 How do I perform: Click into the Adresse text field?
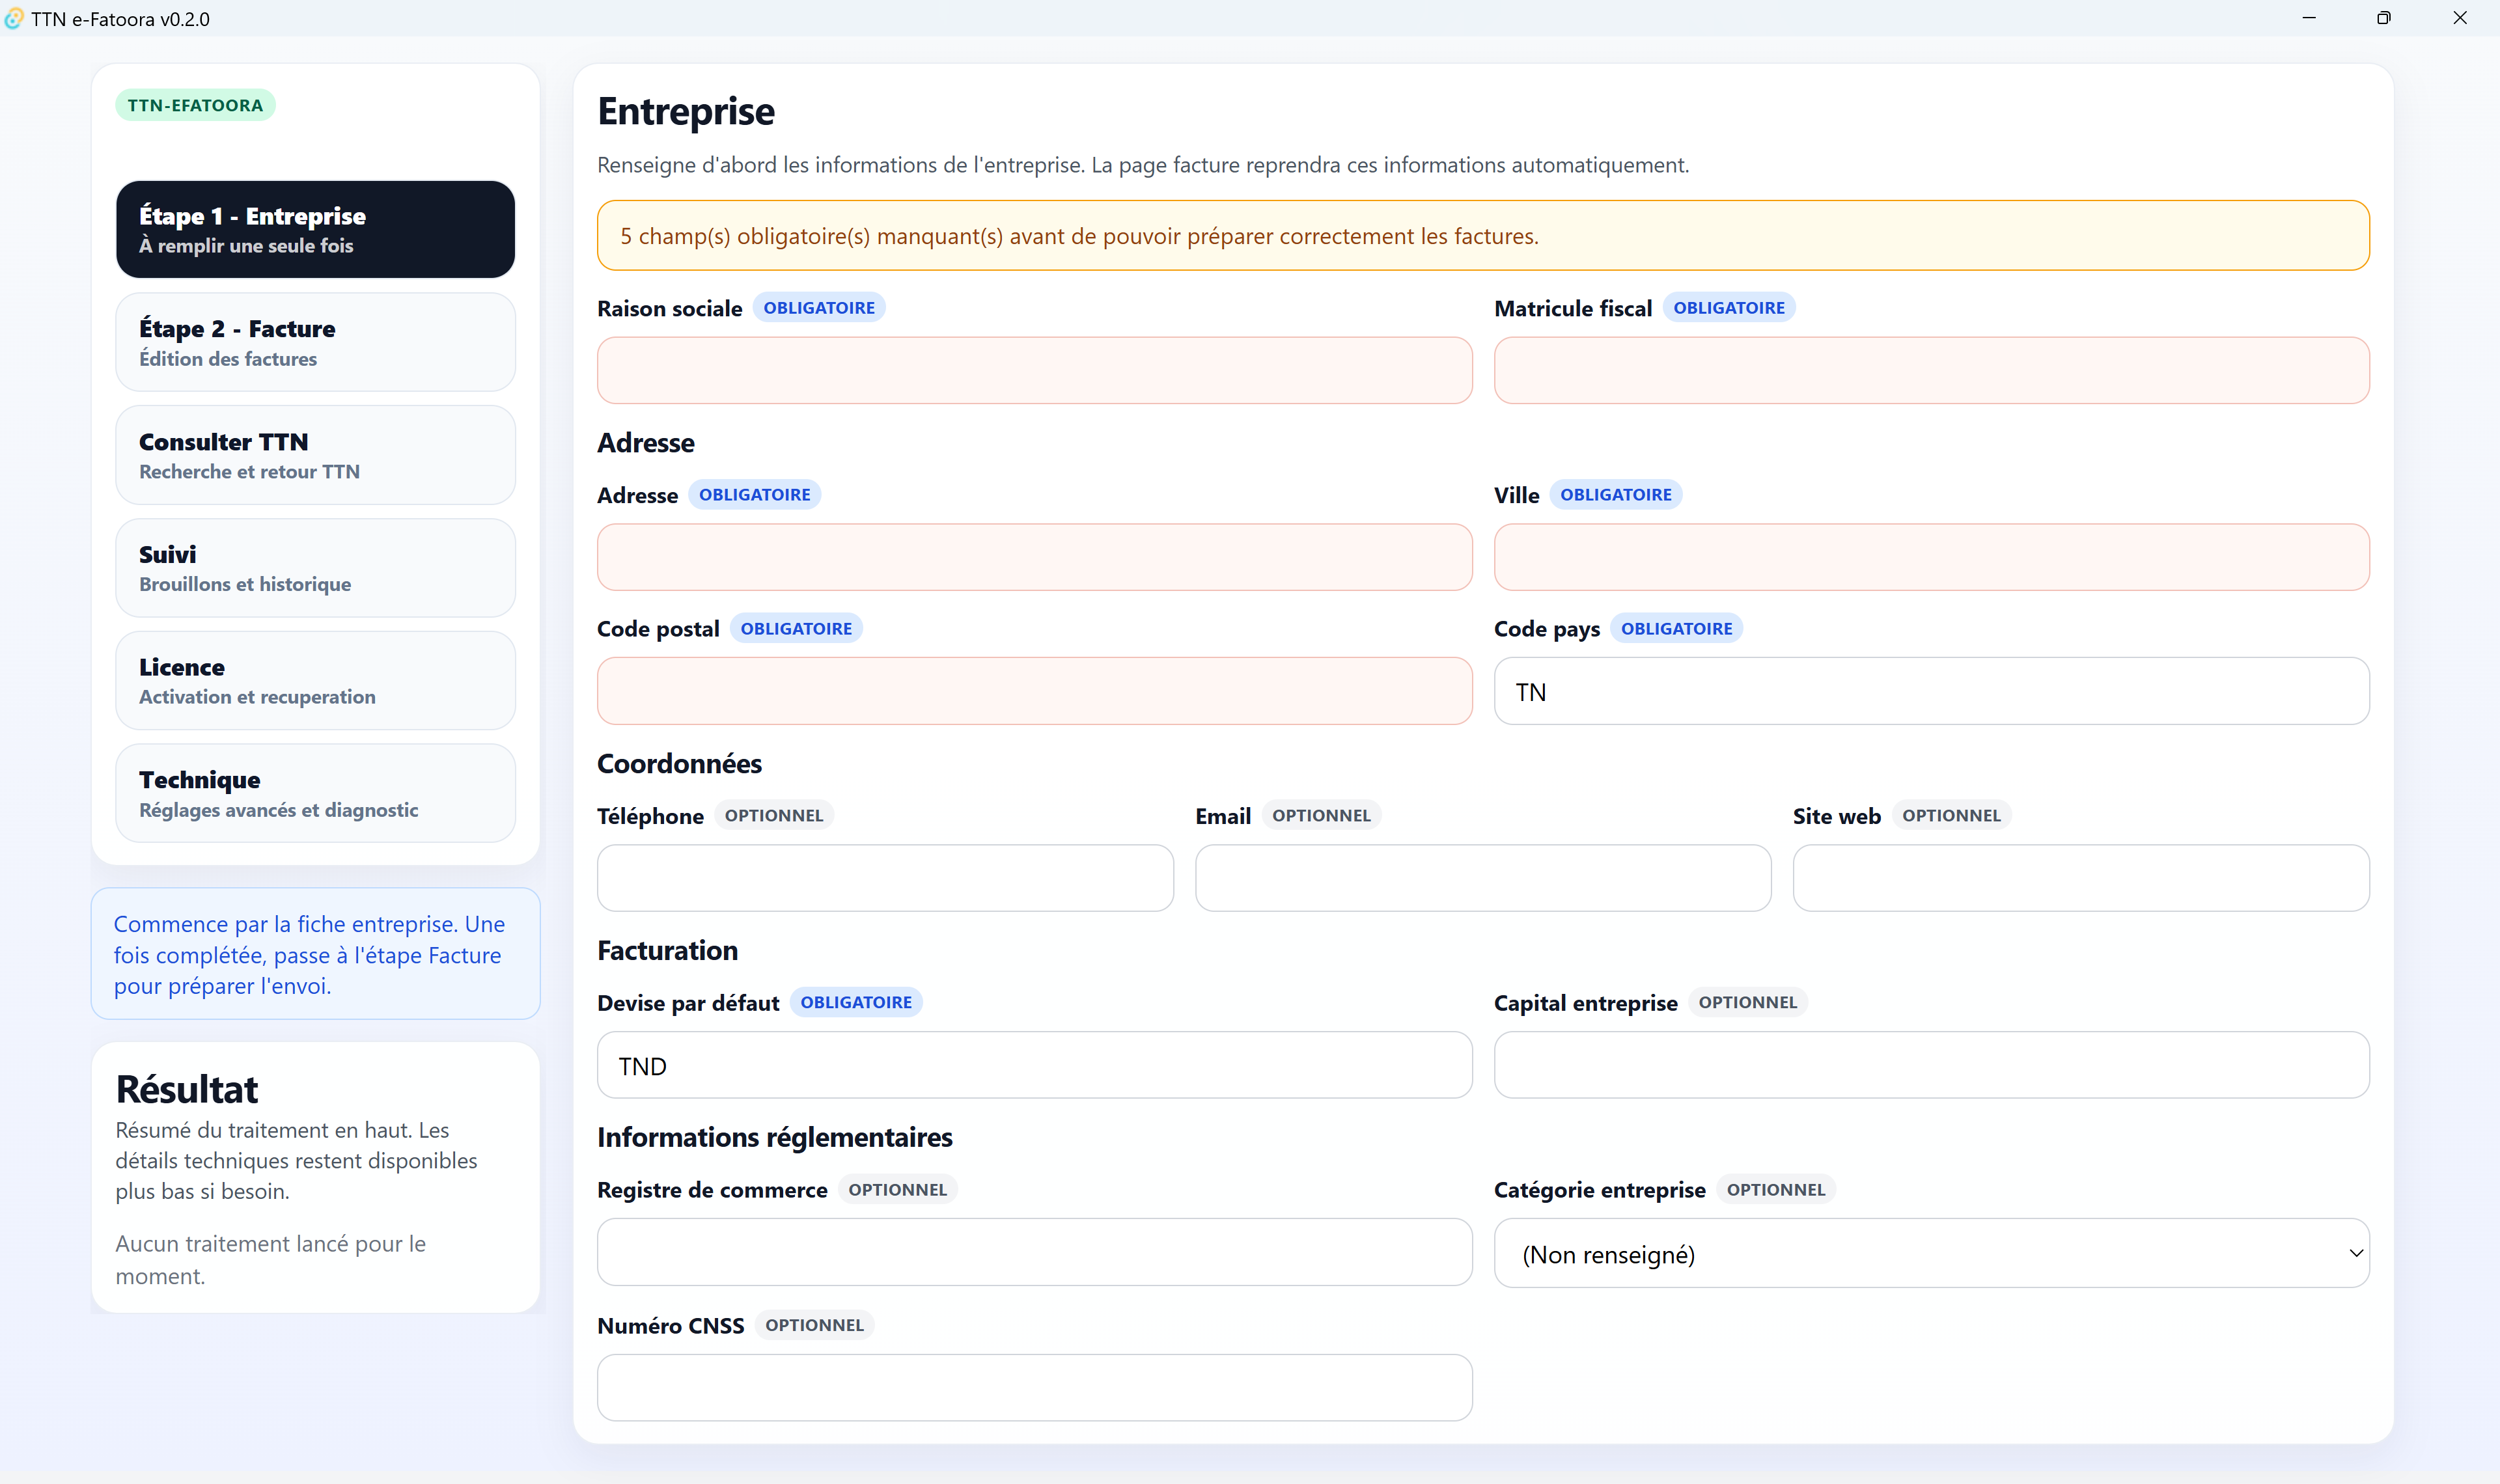[1034, 558]
